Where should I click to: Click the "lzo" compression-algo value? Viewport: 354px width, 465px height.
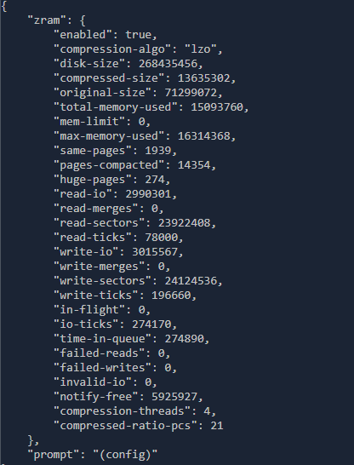[201, 49]
